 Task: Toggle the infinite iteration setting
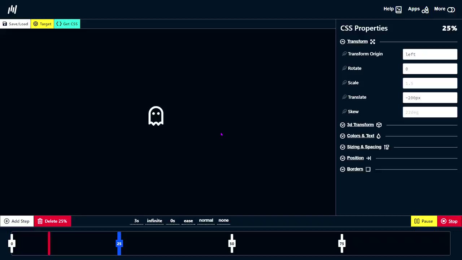click(x=154, y=220)
